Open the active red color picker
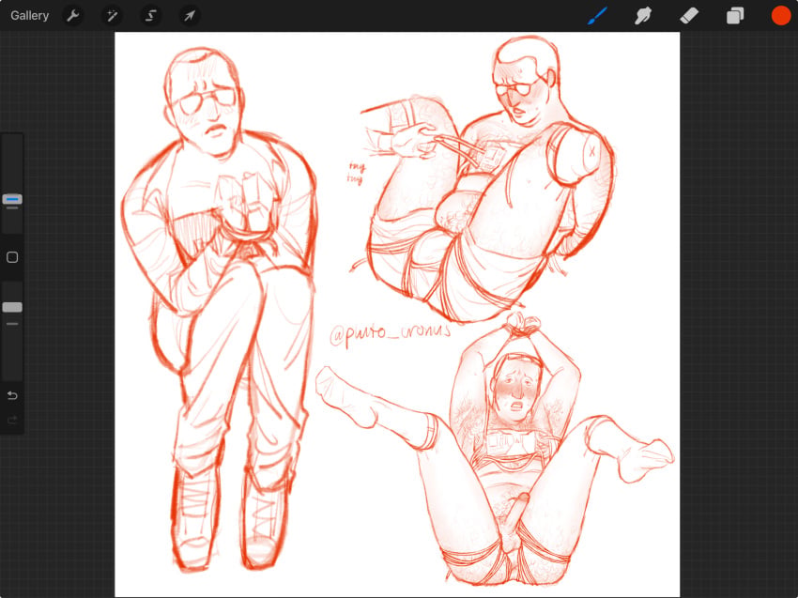 [x=781, y=16]
